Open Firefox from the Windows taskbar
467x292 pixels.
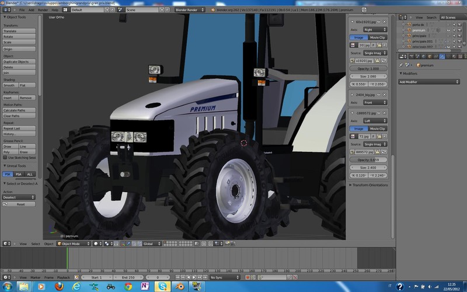tap(60, 287)
